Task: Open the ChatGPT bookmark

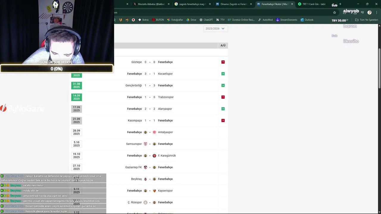Action: [206, 20]
